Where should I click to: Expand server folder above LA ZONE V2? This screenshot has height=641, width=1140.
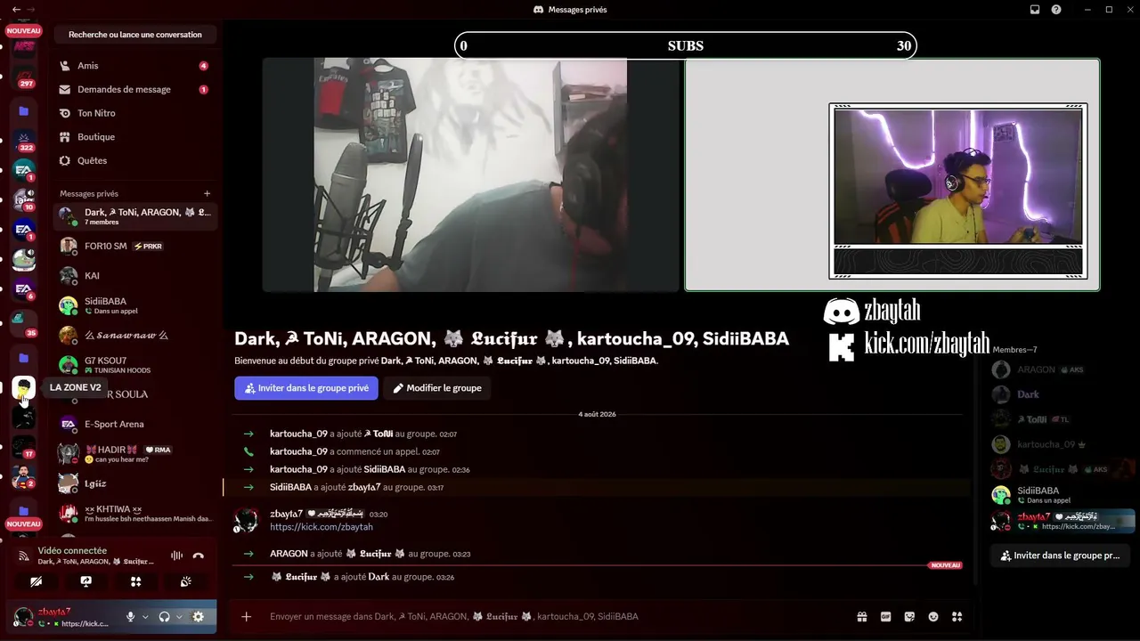(x=24, y=358)
